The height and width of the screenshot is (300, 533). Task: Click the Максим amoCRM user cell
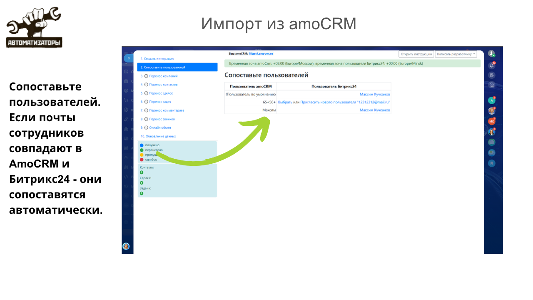coord(251,110)
